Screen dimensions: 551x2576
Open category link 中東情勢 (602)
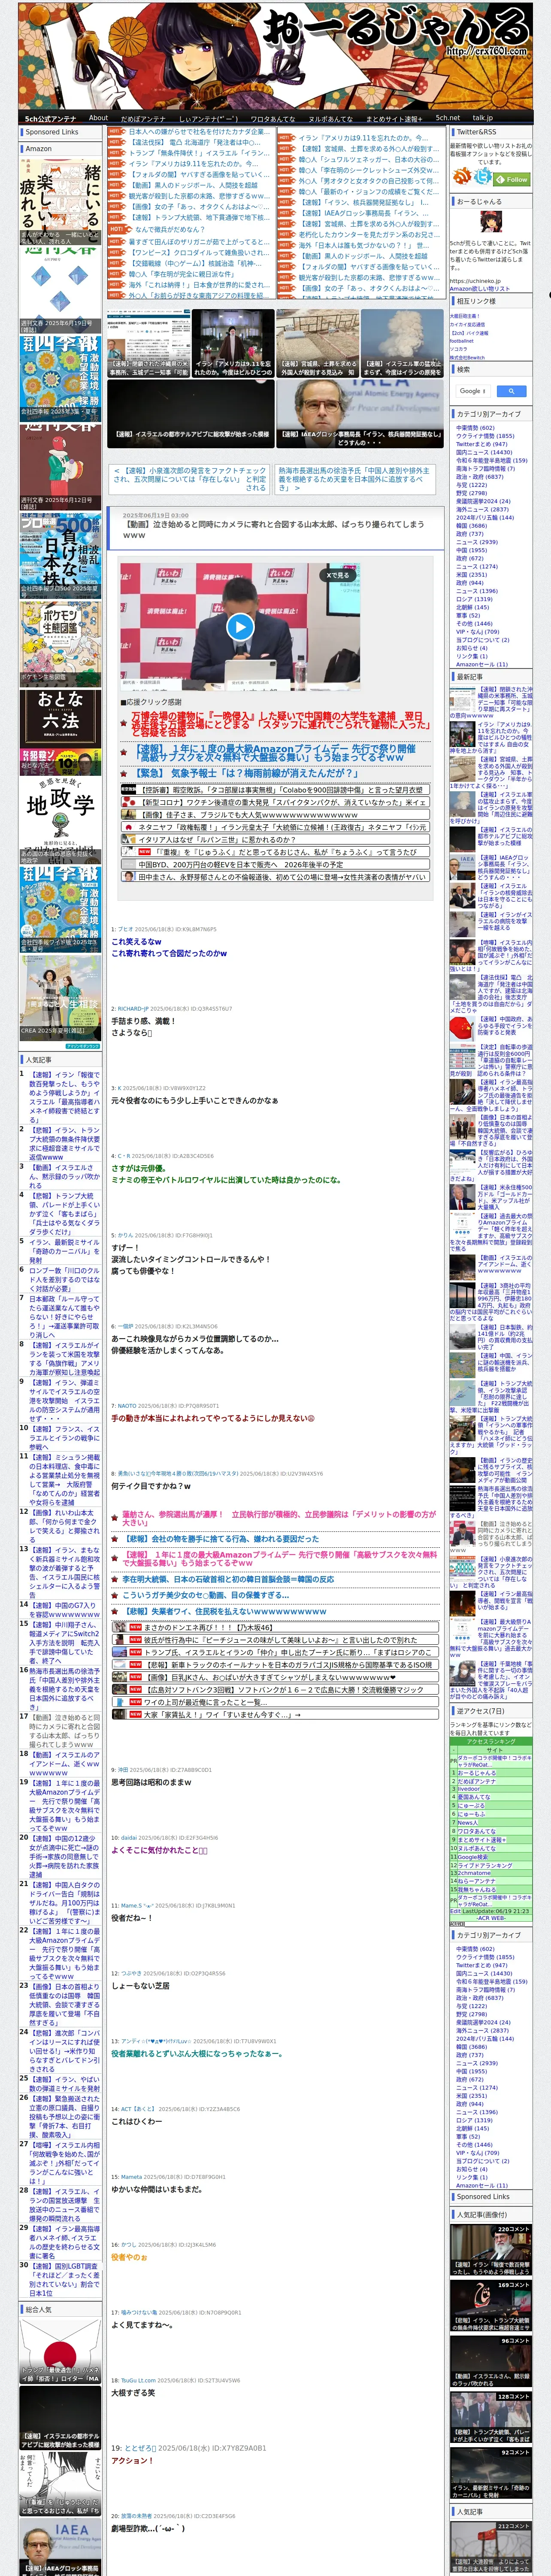[x=475, y=427]
